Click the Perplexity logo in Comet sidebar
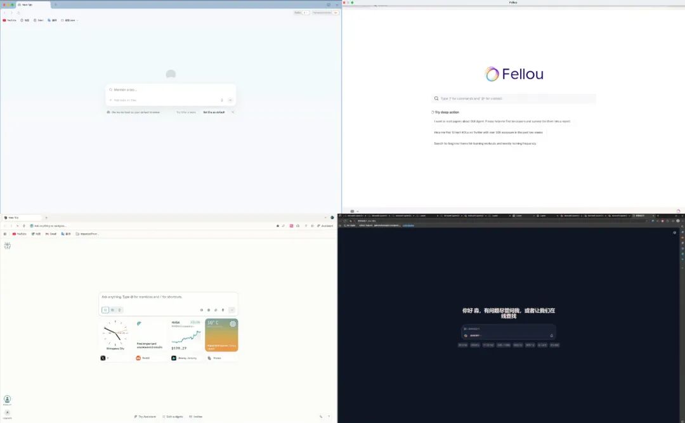685x423 pixels. (x=8, y=245)
